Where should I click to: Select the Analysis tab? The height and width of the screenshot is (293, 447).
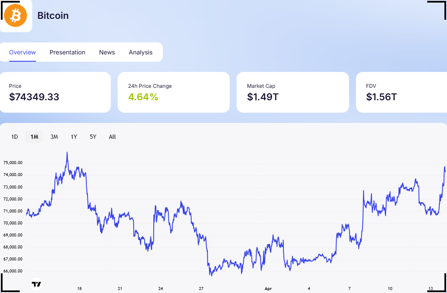[x=140, y=52]
